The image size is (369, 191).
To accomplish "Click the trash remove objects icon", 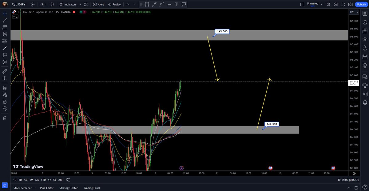I will pyautogui.click(x=5, y=118).
